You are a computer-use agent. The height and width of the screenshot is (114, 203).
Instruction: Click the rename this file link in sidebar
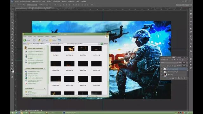click(32, 72)
